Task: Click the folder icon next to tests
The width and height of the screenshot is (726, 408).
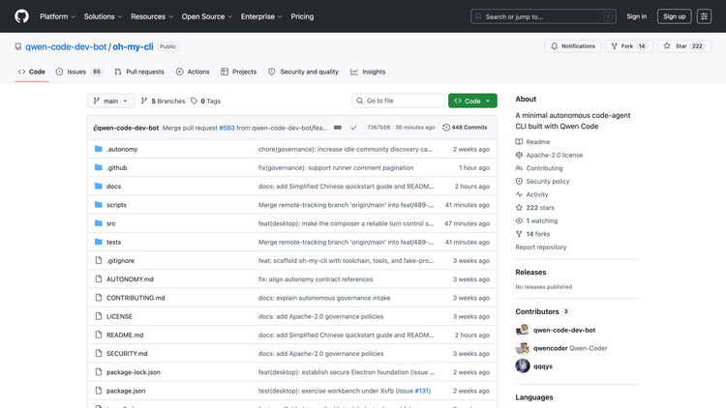Action: coord(98,242)
